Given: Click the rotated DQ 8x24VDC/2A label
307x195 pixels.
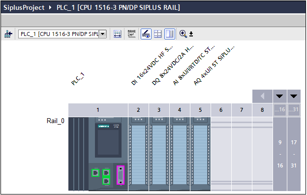Looking at the screenshot, I should click(x=173, y=65).
